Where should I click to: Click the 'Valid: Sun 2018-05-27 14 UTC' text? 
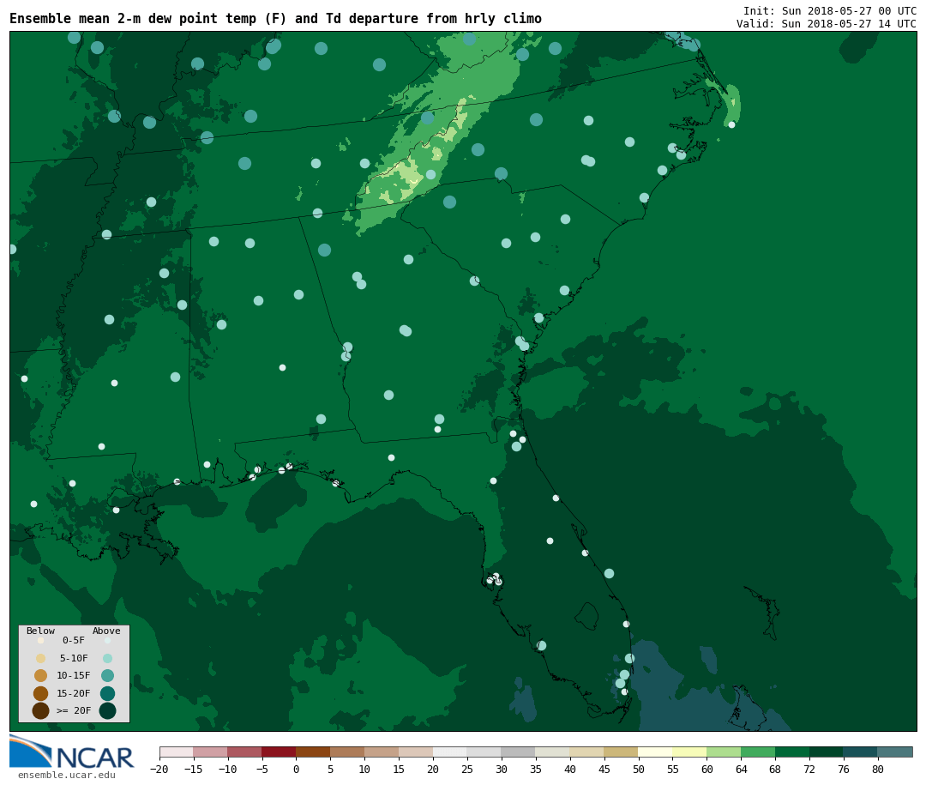tap(826, 24)
